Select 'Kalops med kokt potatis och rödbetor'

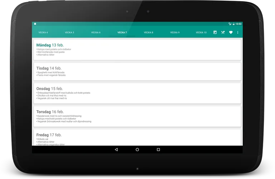pyautogui.click(x=56, y=119)
